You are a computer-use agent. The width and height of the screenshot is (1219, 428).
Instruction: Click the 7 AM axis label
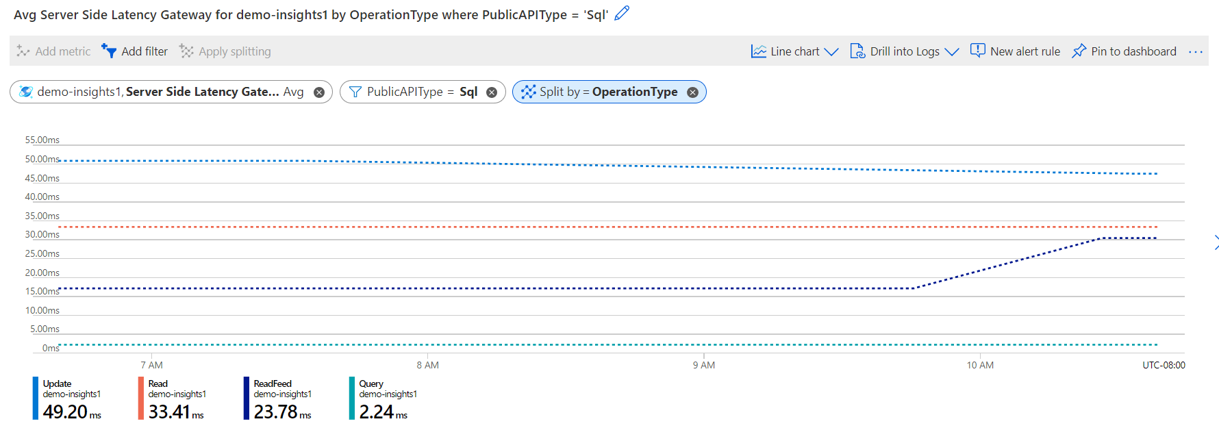pos(152,365)
